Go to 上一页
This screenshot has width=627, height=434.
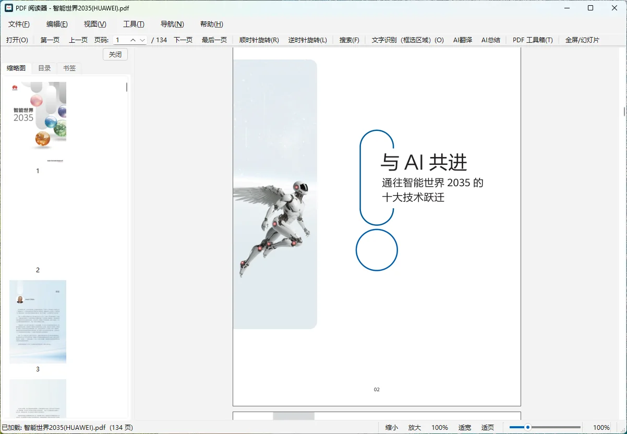point(78,40)
